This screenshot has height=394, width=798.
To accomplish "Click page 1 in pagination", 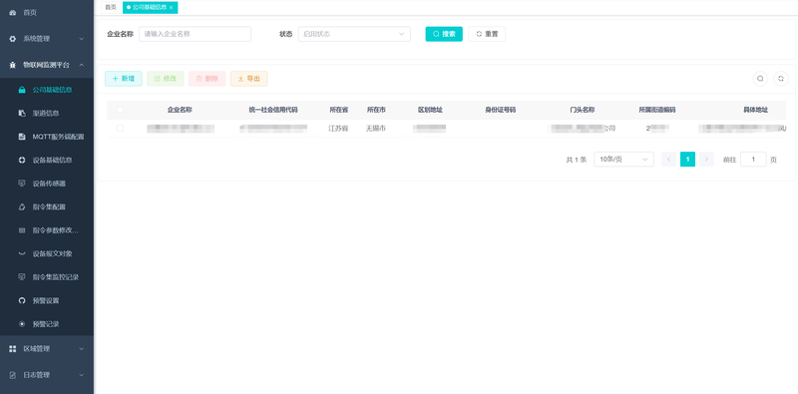I will 687,160.
